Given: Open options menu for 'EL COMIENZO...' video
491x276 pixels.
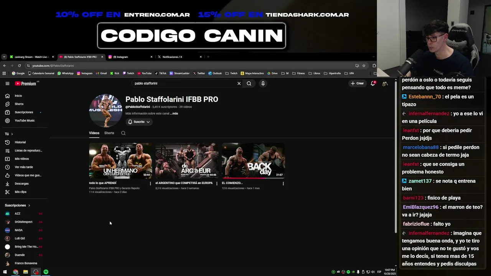Looking at the screenshot, I should point(283,184).
